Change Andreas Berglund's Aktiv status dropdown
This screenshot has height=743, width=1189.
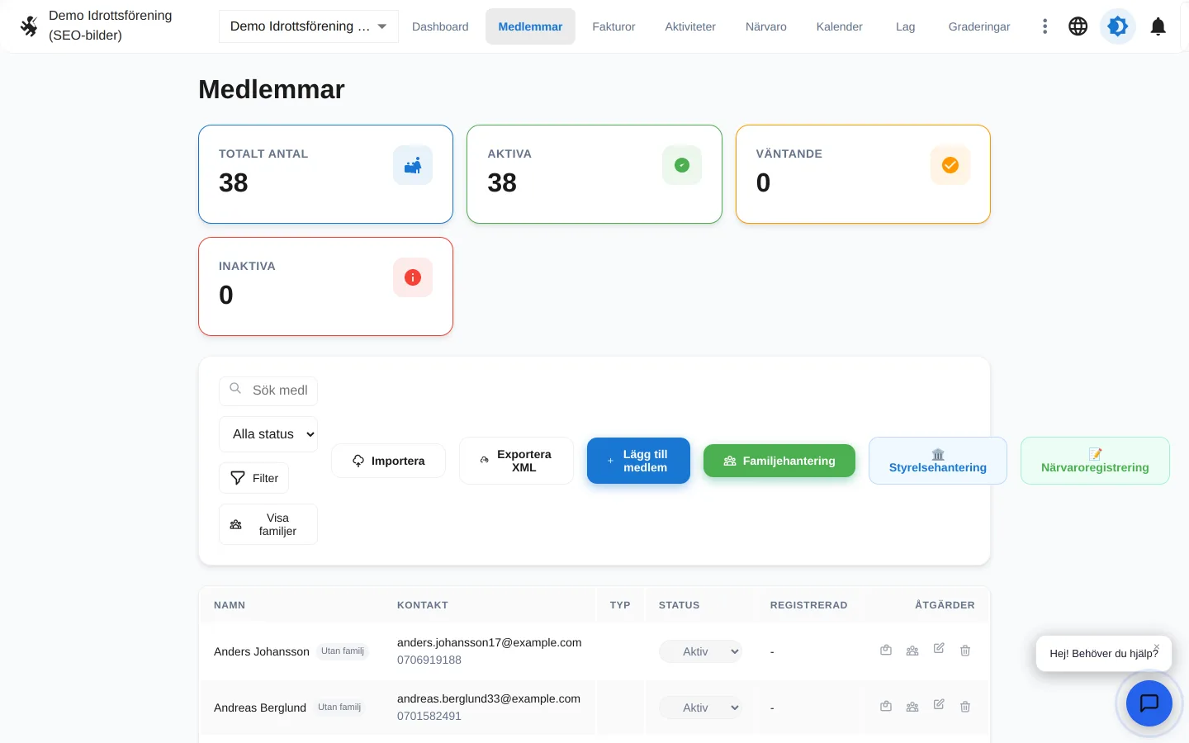click(700, 708)
